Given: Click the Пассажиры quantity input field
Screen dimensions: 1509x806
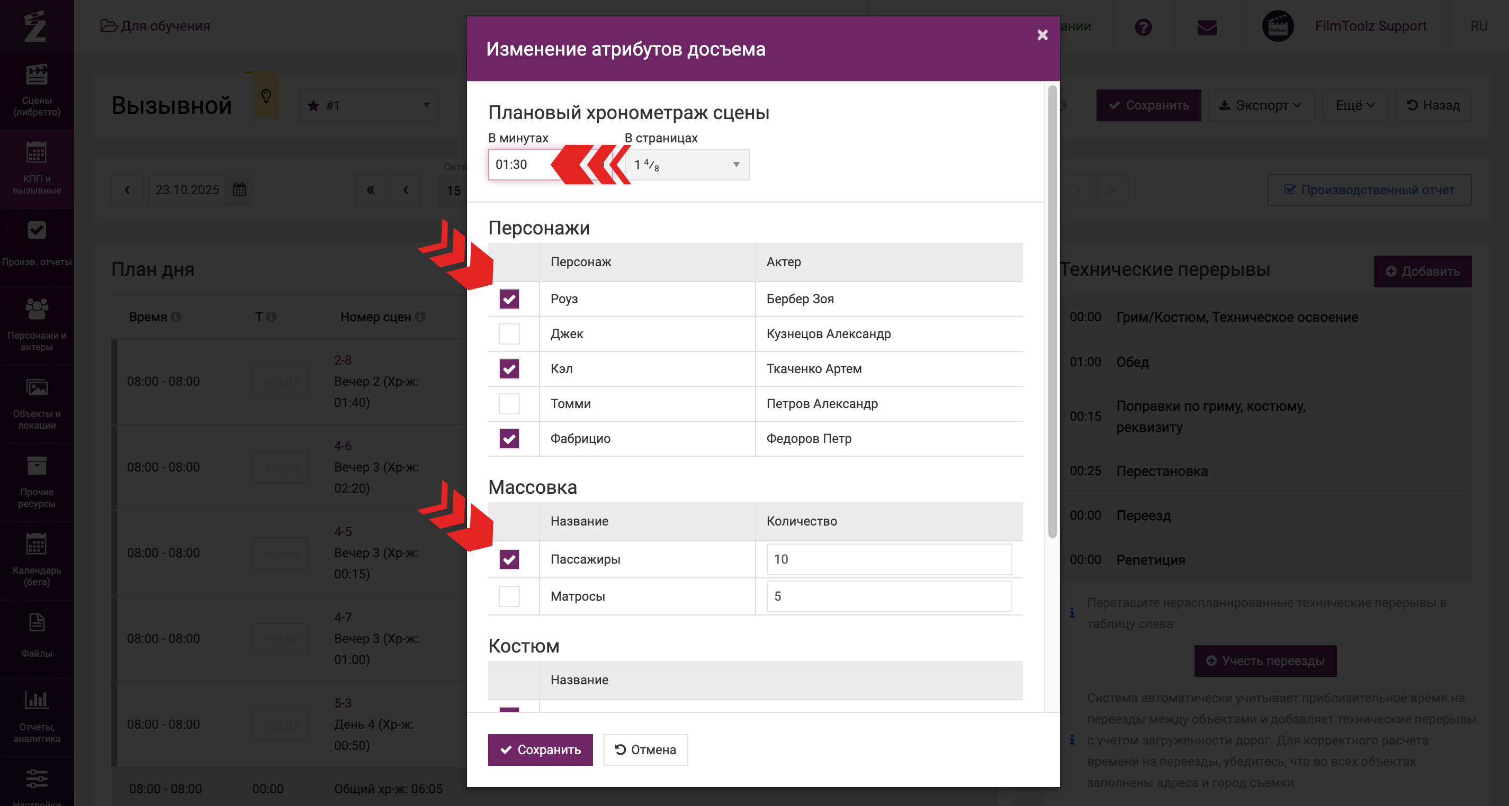Looking at the screenshot, I should (888, 559).
